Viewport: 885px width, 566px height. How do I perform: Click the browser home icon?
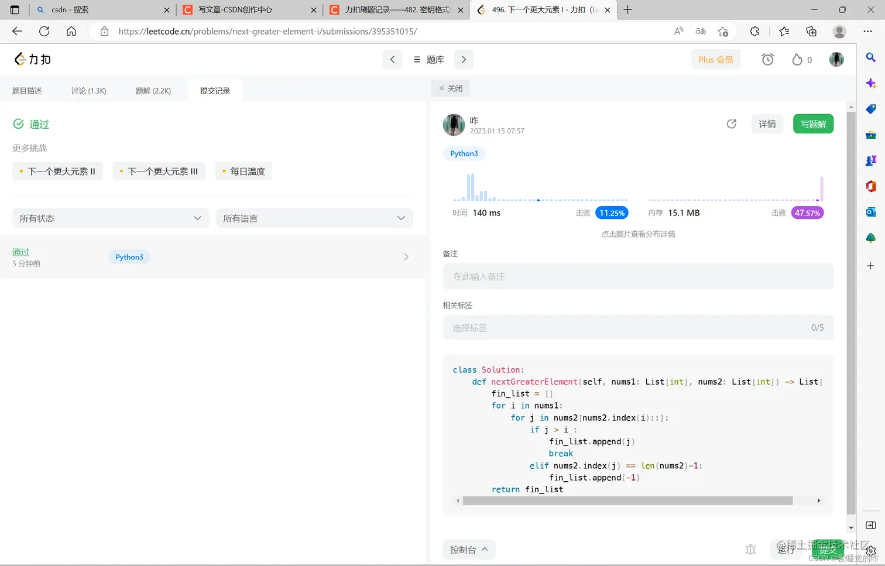click(x=71, y=32)
